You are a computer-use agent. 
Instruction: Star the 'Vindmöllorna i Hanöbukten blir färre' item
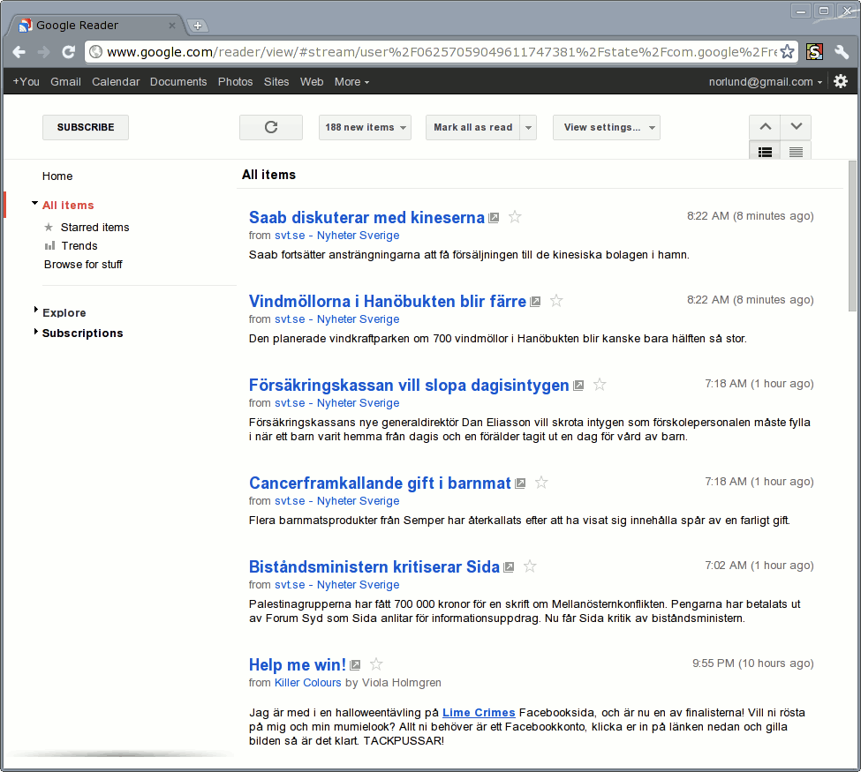556,301
